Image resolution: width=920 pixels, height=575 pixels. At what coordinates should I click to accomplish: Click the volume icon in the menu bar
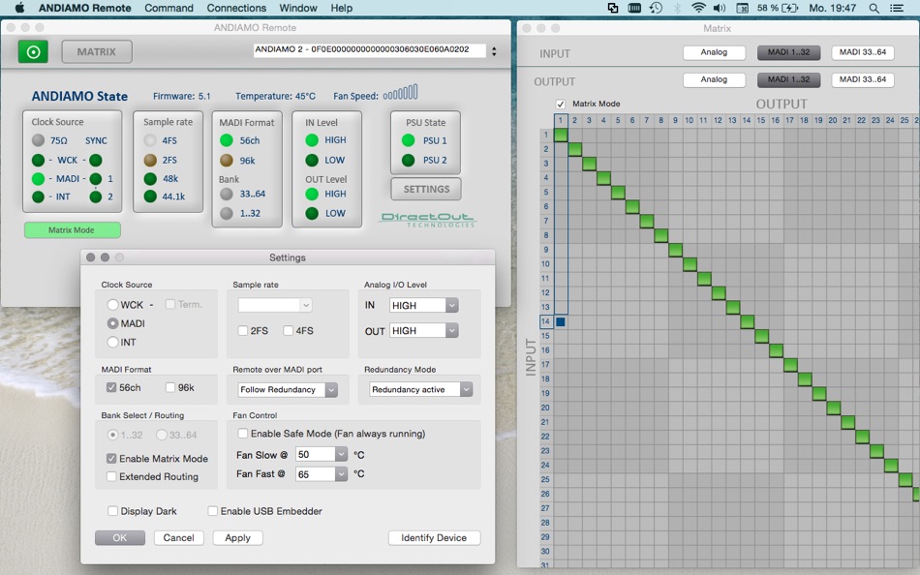point(720,8)
